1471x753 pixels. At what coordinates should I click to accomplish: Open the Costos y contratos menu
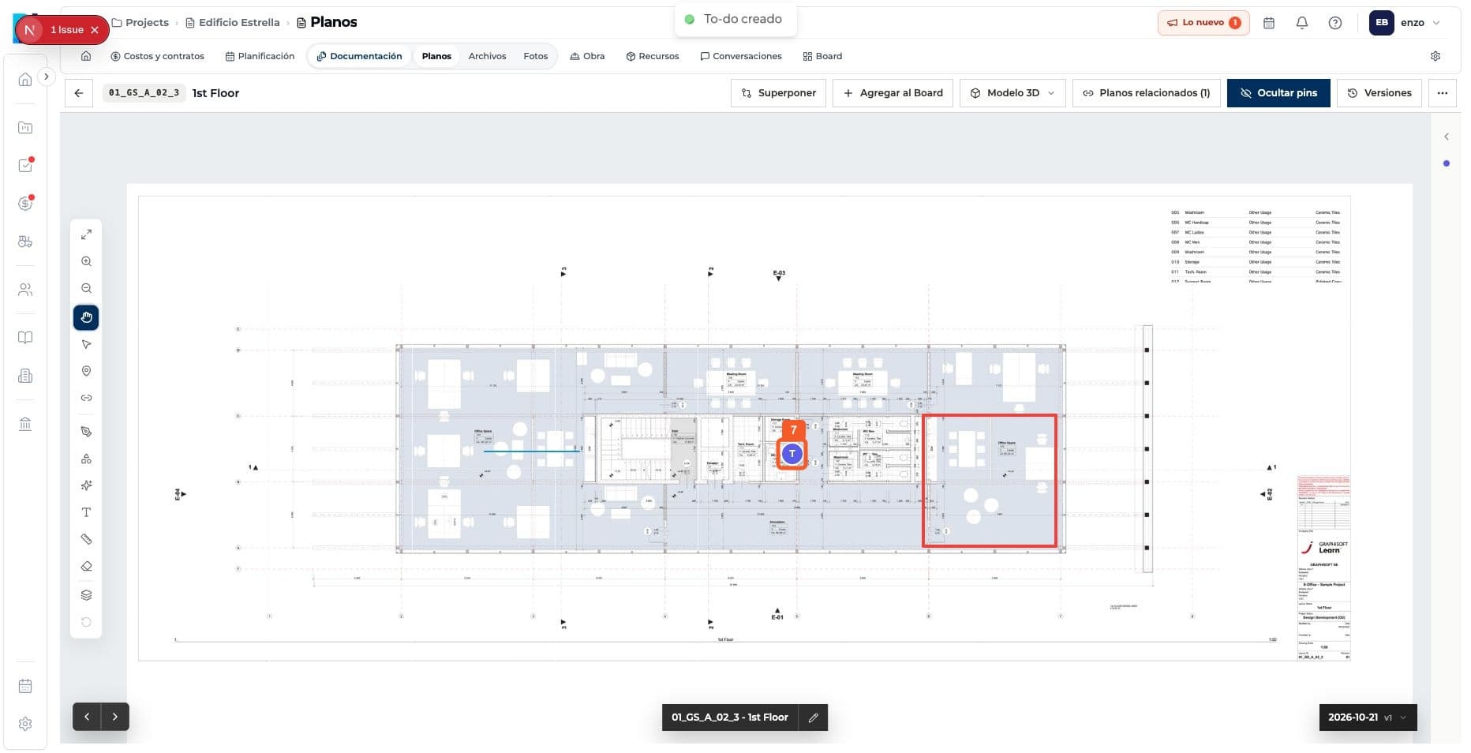tap(157, 56)
